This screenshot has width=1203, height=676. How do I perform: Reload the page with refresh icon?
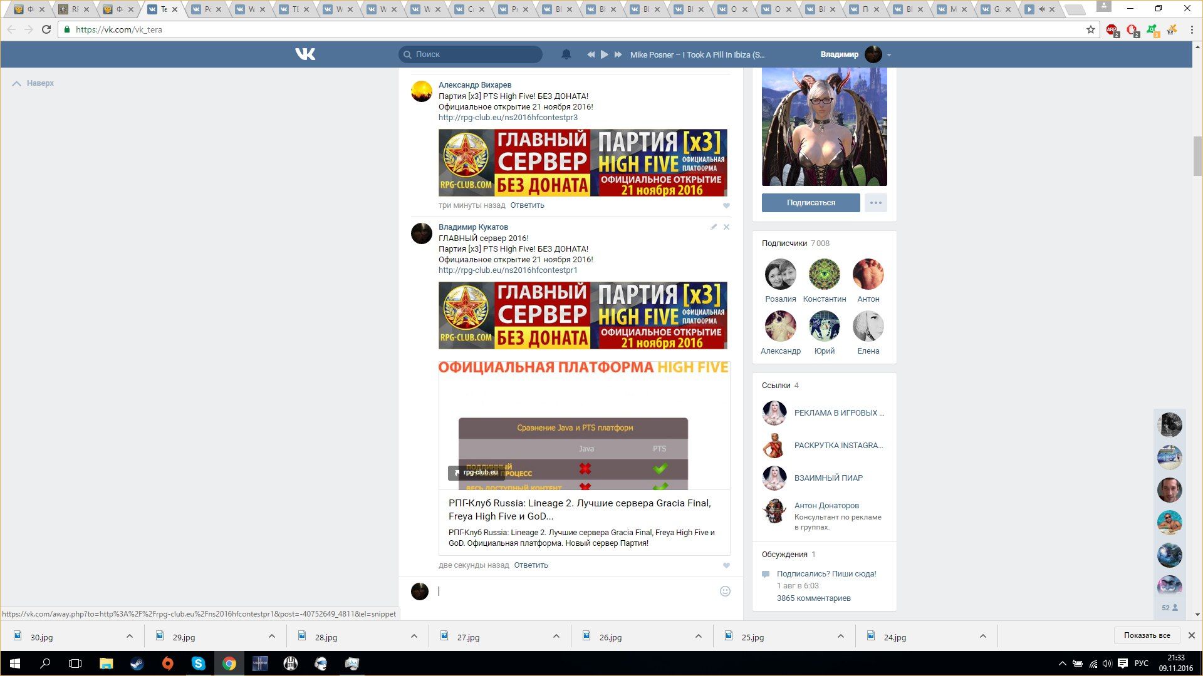point(46,29)
